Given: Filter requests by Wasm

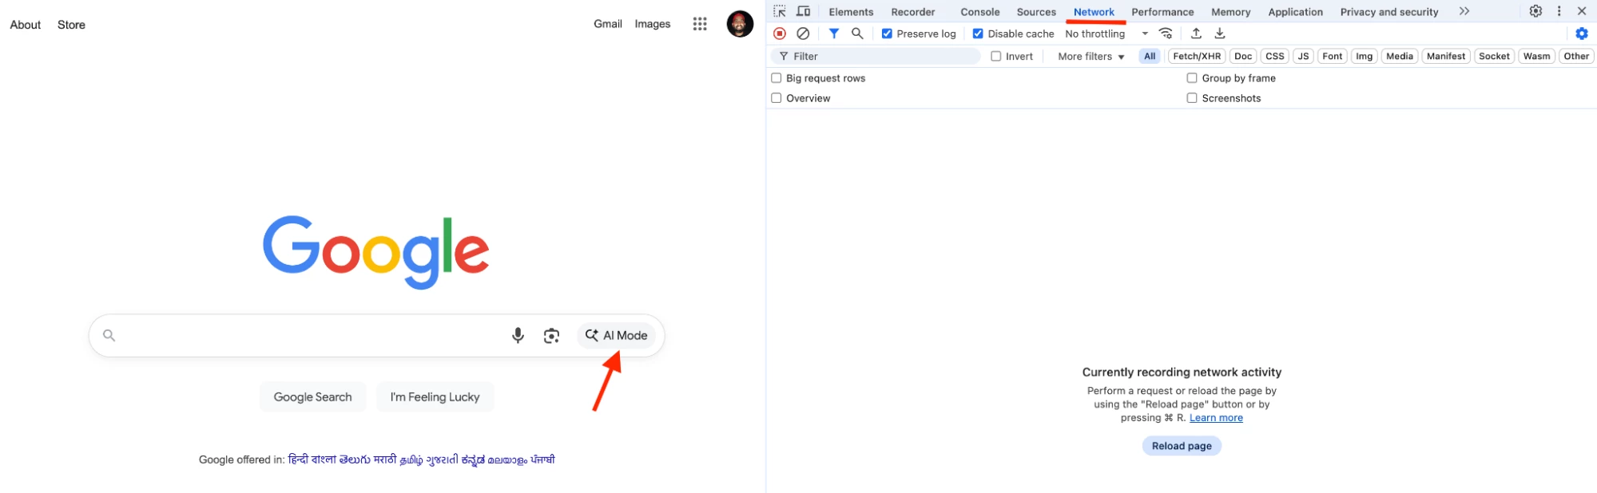Looking at the screenshot, I should click(1536, 56).
